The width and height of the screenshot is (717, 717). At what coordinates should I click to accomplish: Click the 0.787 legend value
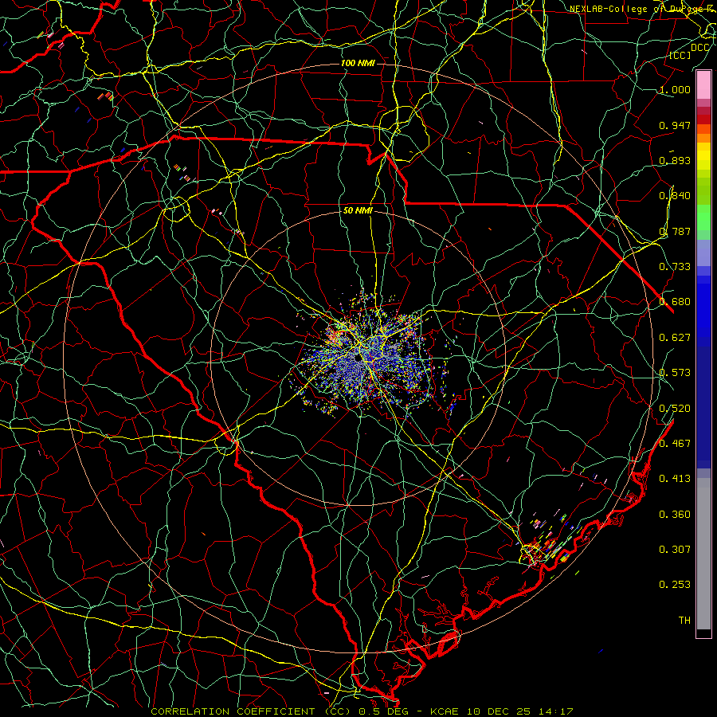click(675, 231)
